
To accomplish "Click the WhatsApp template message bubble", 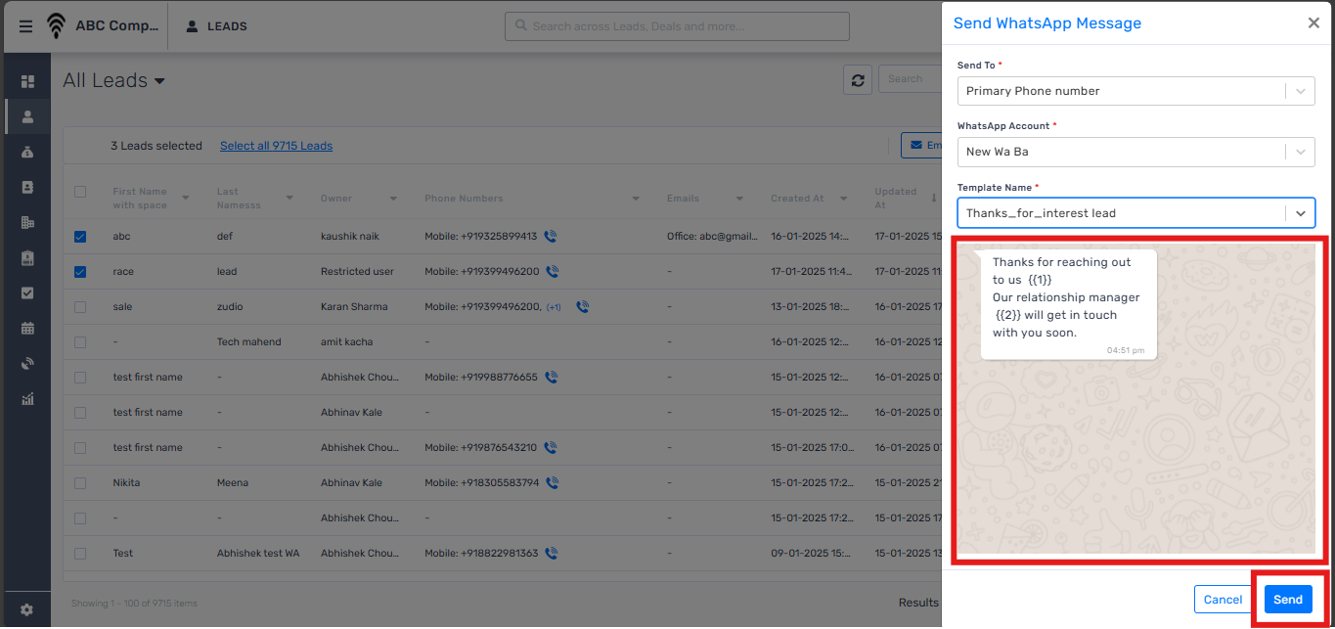I will pos(1068,304).
